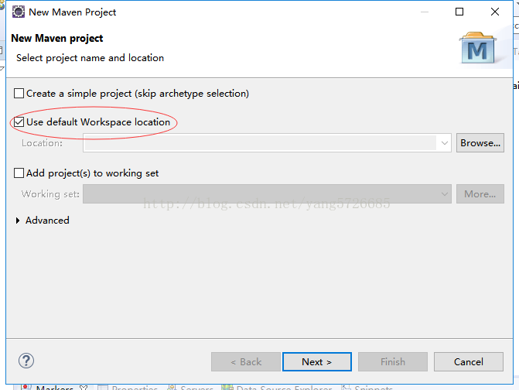
Task: Open the Data Source Explorer tab
Action: click(x=277, y=388)
